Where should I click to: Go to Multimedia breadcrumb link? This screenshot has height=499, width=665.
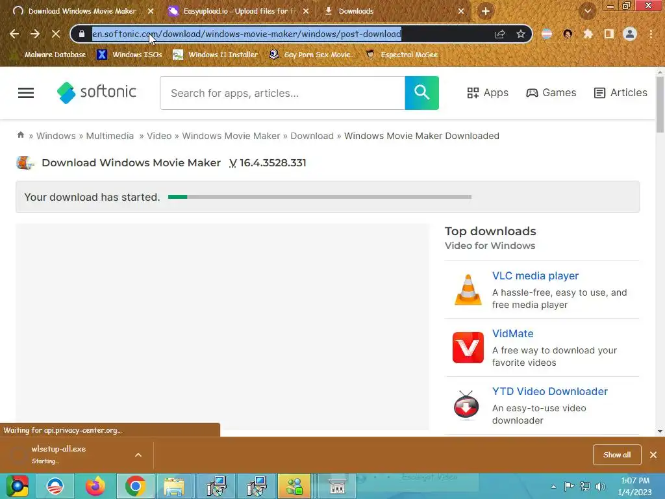coord(110,136)
